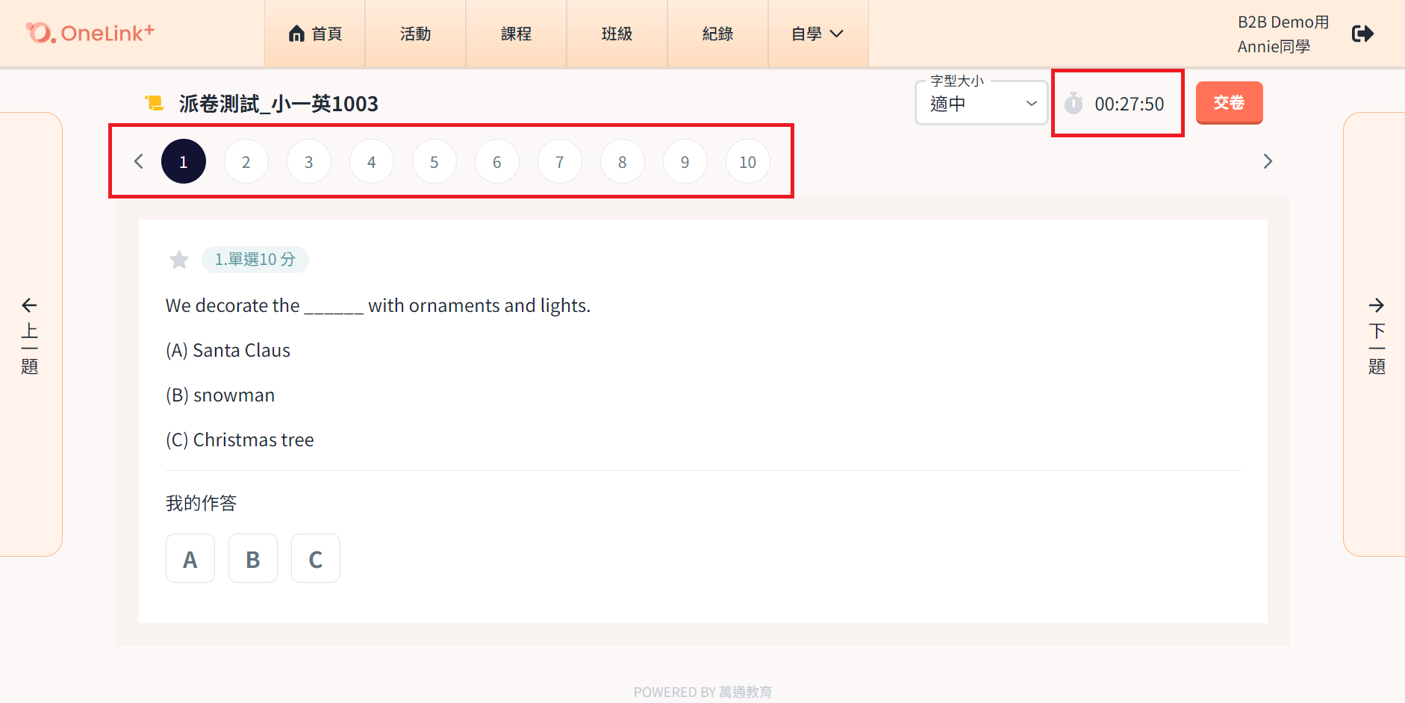Open the 首頁 home menu
This screenshot has width=1405, height=703.
315,34
